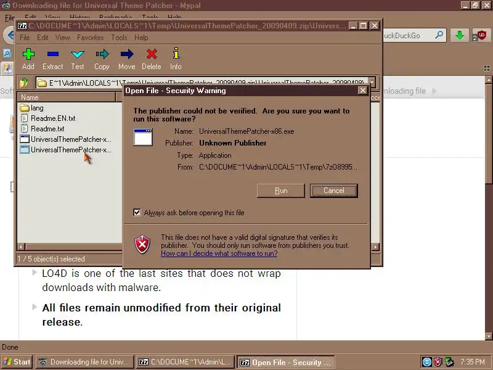Select Readme.EN.txt in file list

(x=53, y=118)
